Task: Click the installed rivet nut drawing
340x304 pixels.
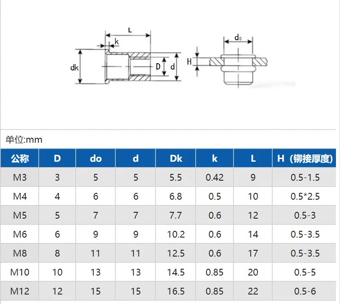Action: click(237, 65)
